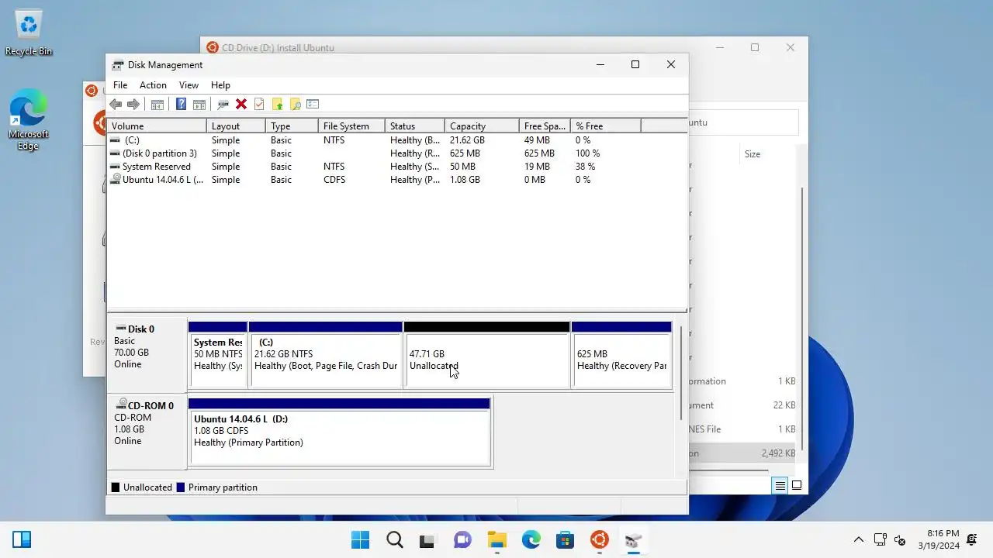Sort by Type column header
This screenshot has width=993, height=558.
tap(292, 126)
